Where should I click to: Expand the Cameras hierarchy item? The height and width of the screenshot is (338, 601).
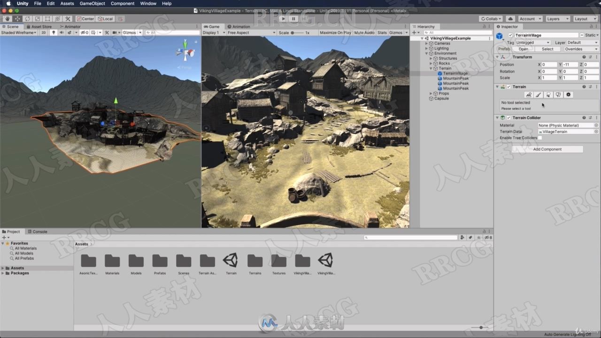(x=426, y=43)
